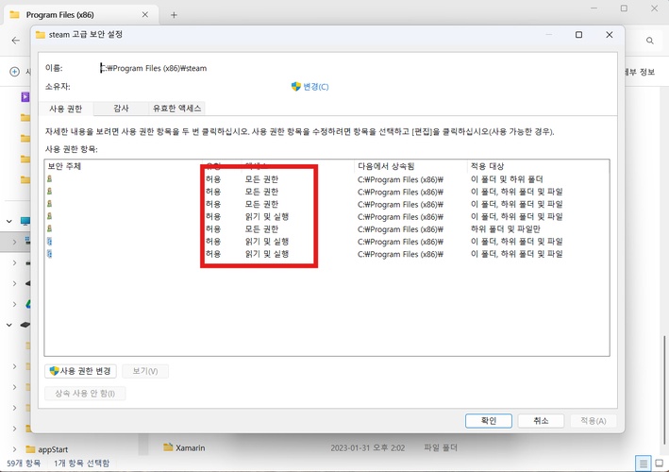Expand the appStart folder in sidebar
This screenshot has width=669, height=472.
coord(14,449)
